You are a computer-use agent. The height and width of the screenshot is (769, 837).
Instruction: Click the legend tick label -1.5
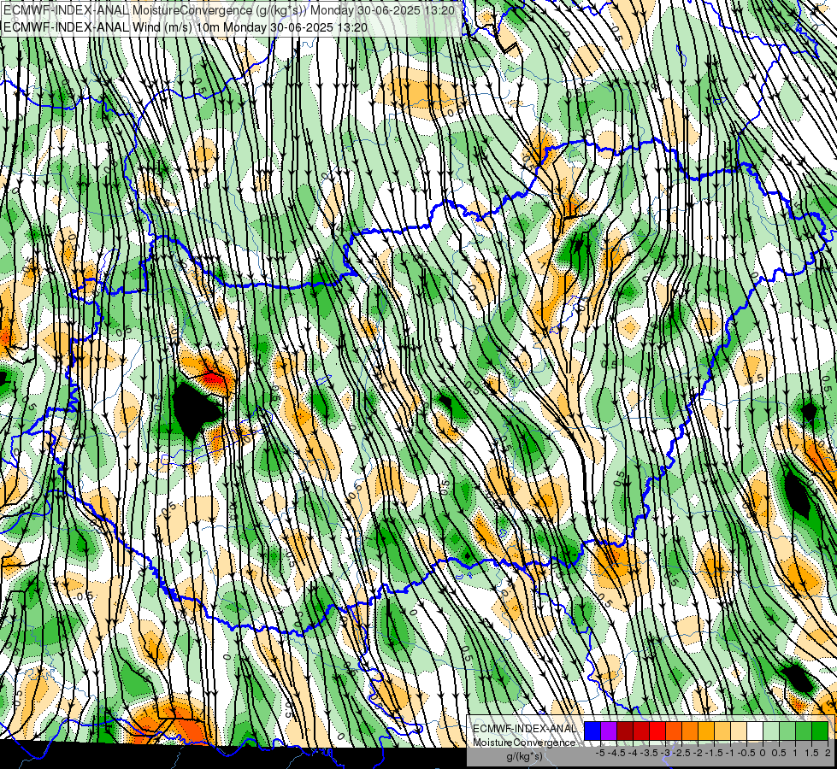(x=714, y=753)
